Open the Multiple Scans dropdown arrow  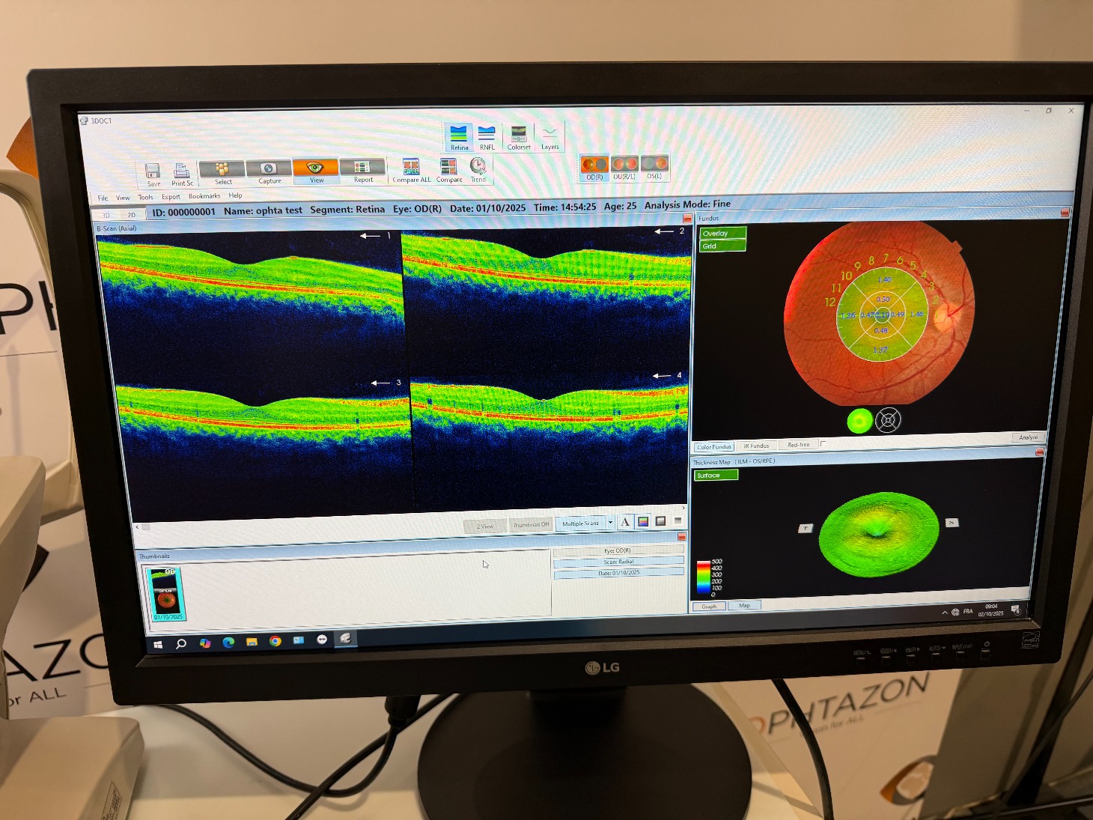pyautogui.click(x=611, y=523)
